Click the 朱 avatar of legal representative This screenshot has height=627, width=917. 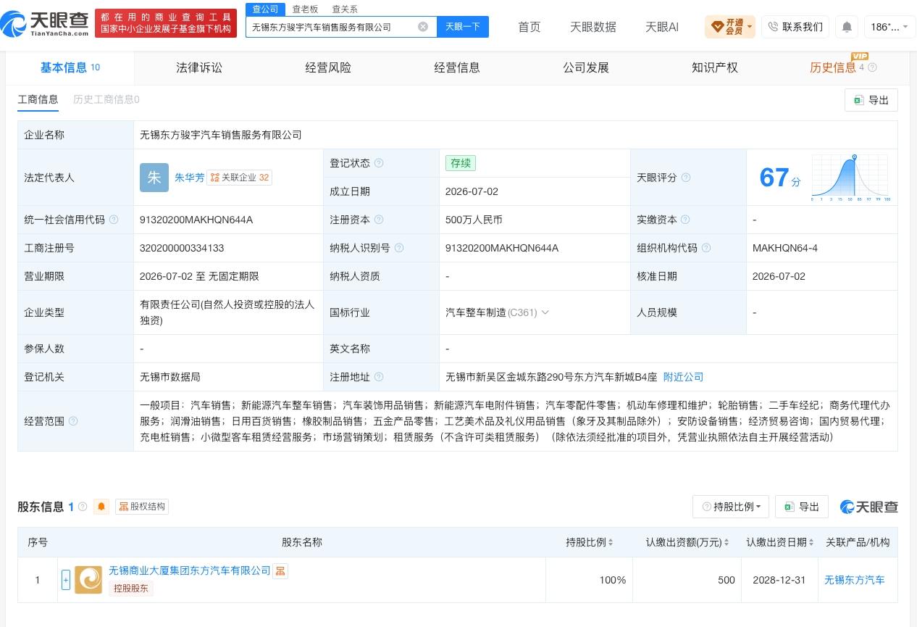tap(154, 178)
